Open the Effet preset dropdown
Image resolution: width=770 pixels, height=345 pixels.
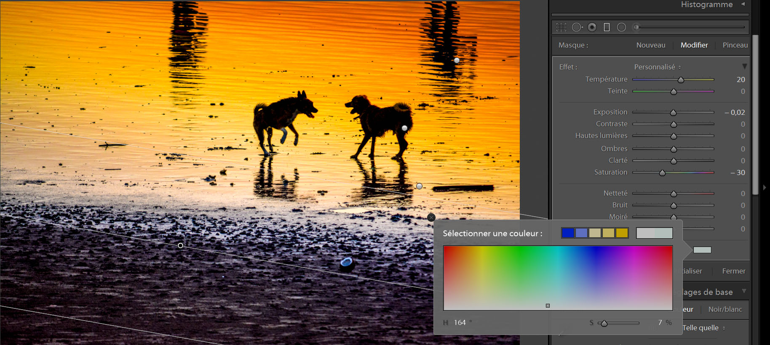click(x=658, y=67)
